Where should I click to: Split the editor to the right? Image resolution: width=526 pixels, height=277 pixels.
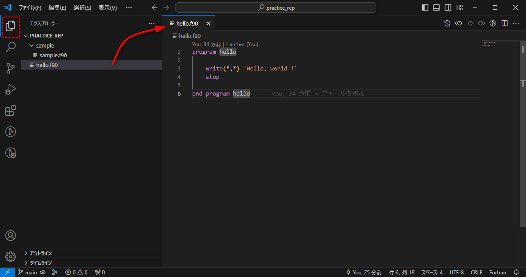[x=504, y=23]
